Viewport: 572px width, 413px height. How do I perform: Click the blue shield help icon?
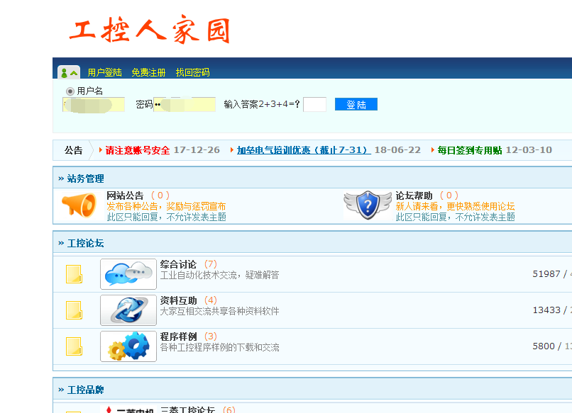[x=367, y=205]
